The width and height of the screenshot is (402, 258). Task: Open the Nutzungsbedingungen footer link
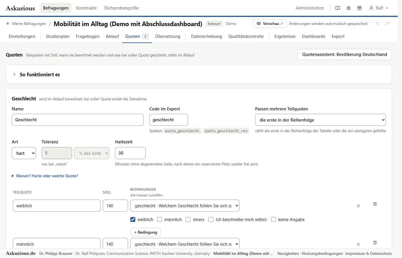322,253
